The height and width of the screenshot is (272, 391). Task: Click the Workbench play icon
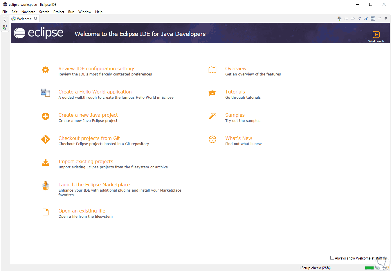click(376, 35)
